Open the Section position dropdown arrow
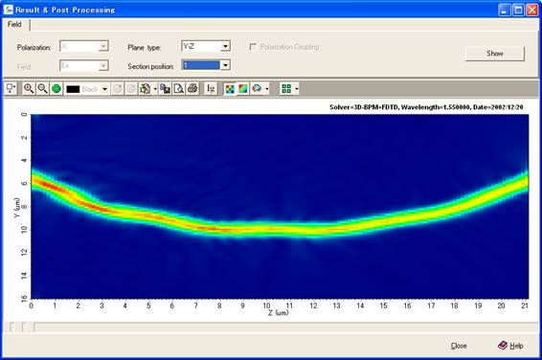The image size is (542, 360). click(x=225, y=65)
